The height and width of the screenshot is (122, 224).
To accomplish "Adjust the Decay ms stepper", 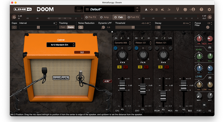I will point(190,23).
